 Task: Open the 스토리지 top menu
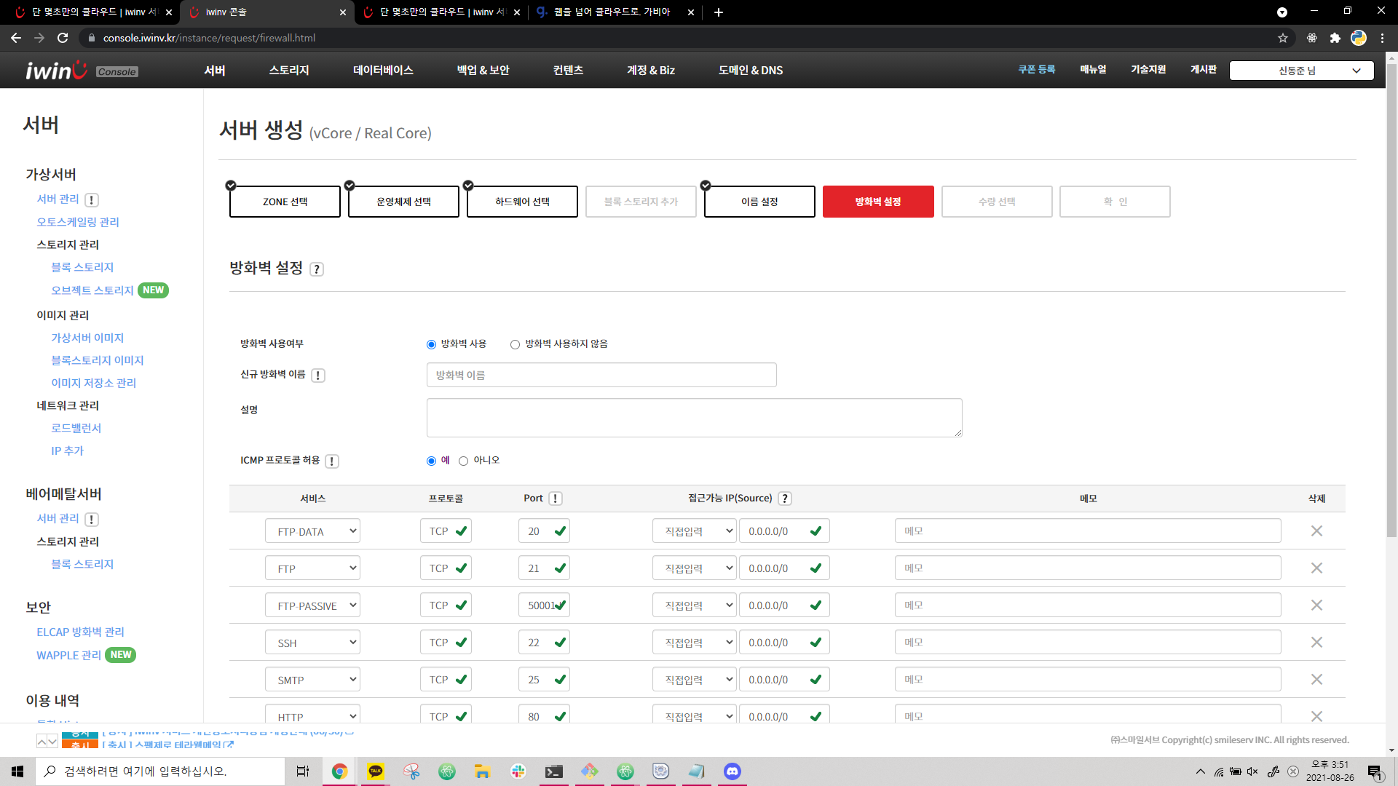289,71
